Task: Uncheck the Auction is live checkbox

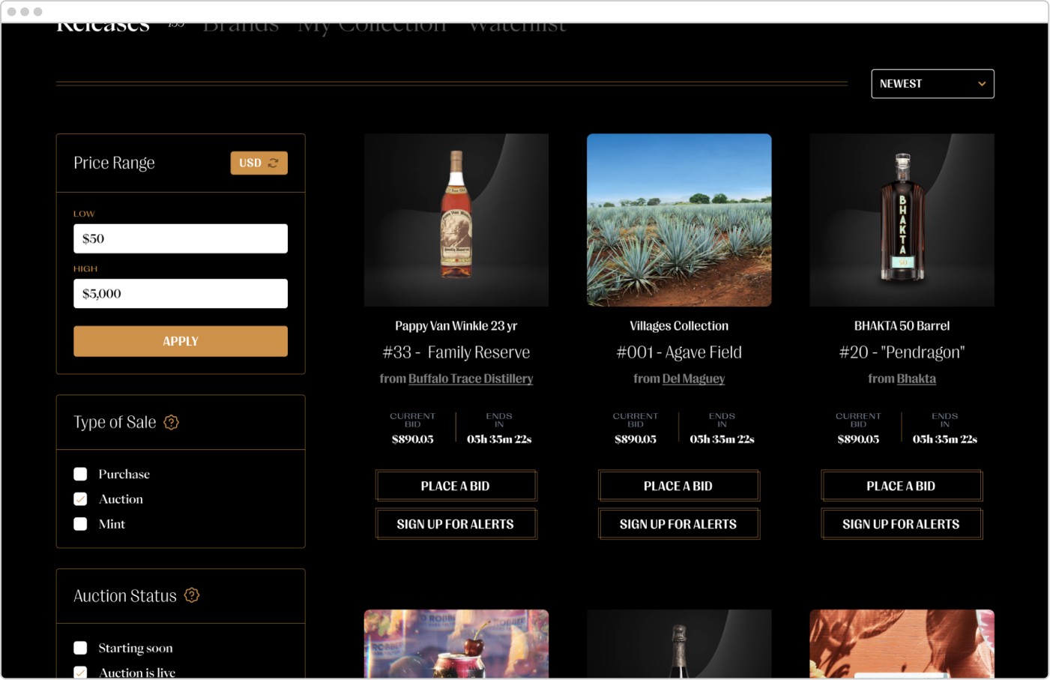Action: (x=80, y=673)
